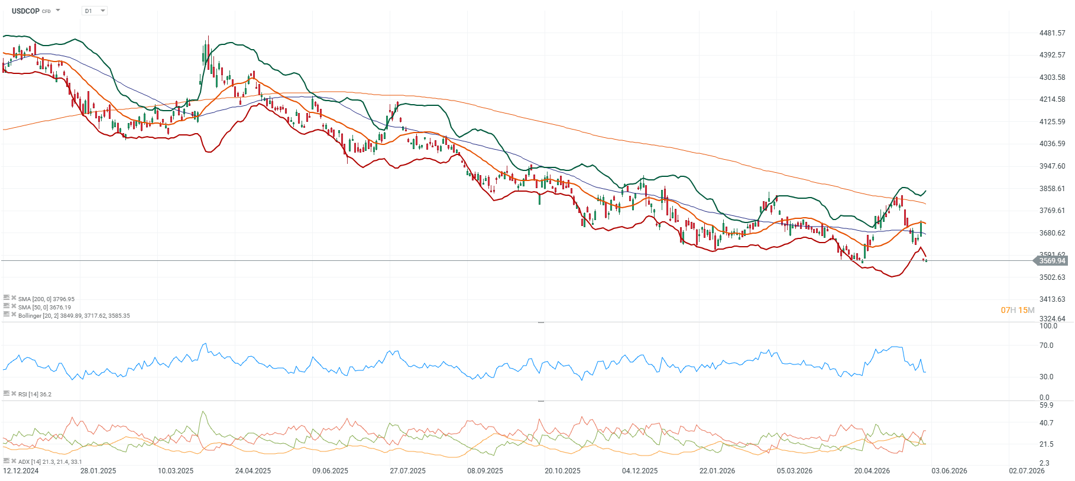
Task: Click the 04.12.2025 date axis label
Action: [640, 471]
